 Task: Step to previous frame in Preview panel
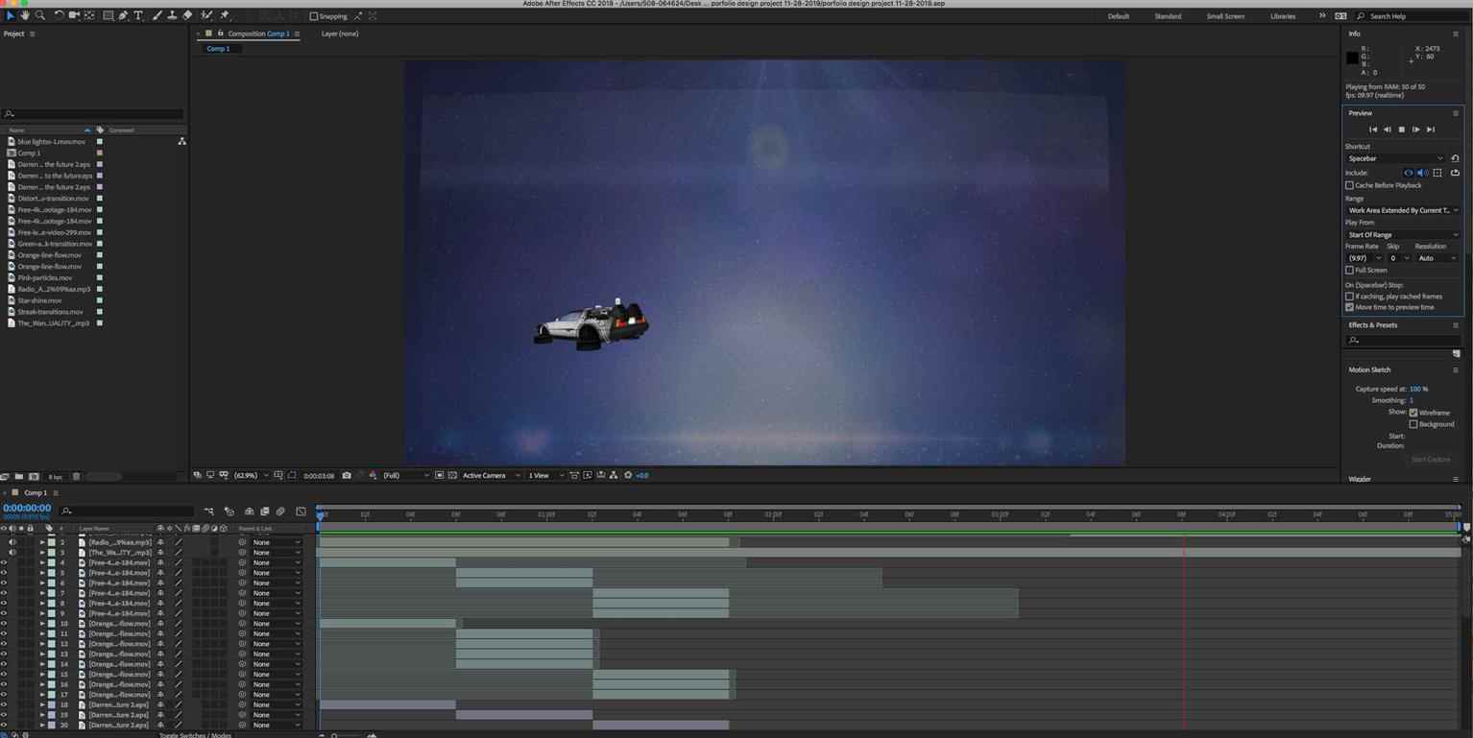click(1387, 129)
